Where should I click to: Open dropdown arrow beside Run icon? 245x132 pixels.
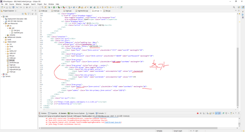tap(56, 7)
